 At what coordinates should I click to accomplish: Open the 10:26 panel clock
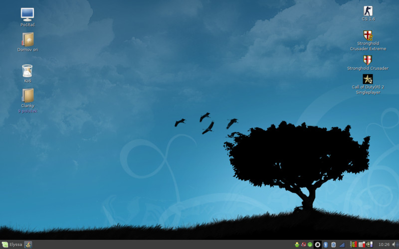click(384, 245)
